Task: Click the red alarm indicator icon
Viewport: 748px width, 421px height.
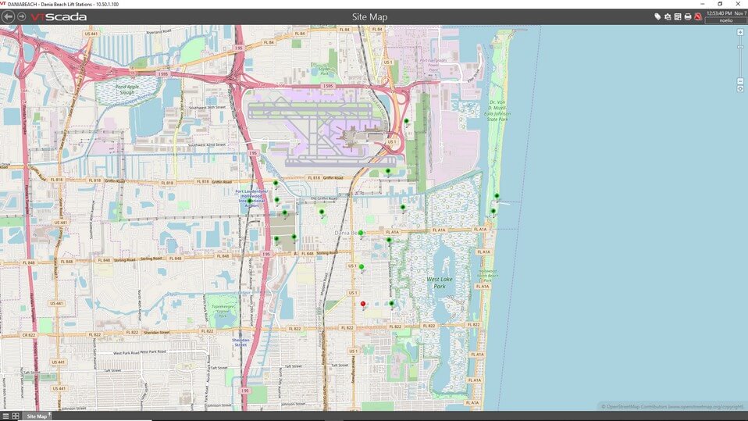Action: pos(698,16)
